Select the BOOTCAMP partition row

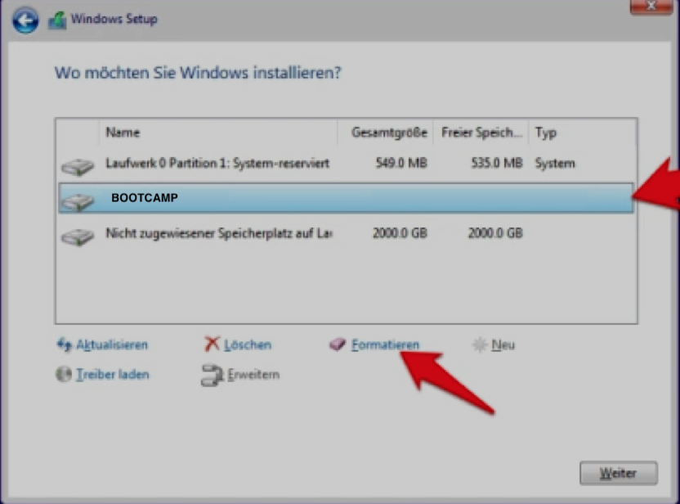click(346, 198)
